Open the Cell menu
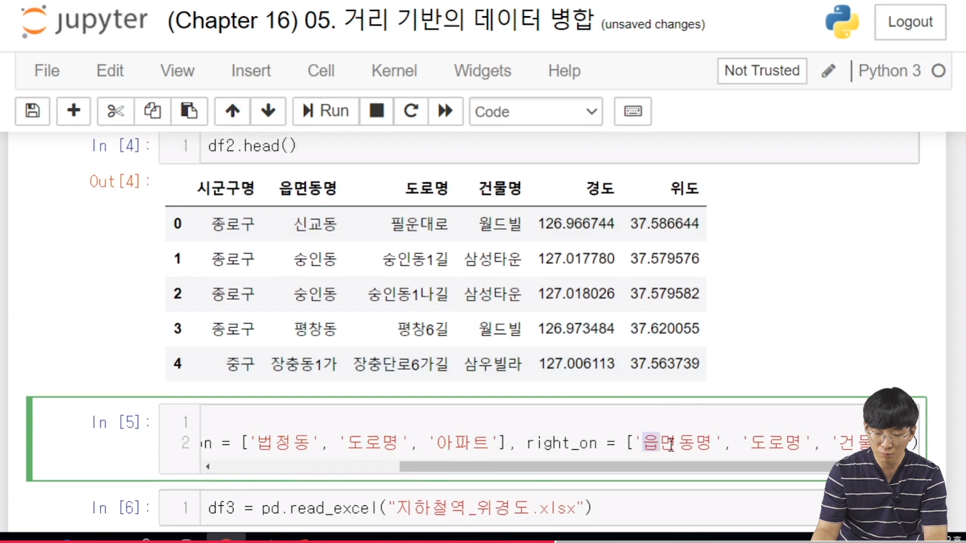The height and width of the screenshot is (543, 966). tap(320, 71)
